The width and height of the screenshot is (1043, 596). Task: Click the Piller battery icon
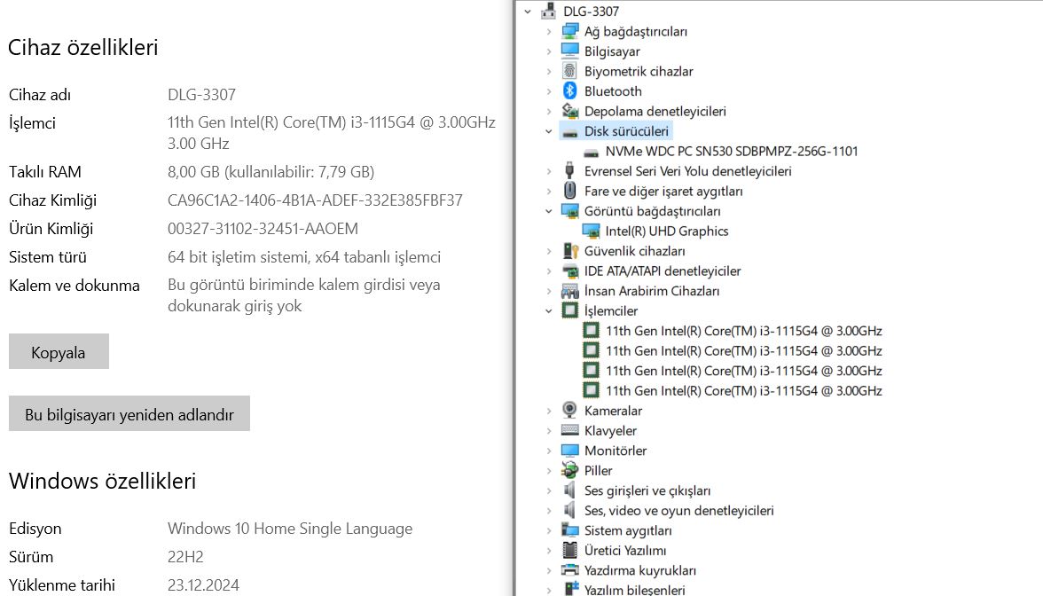pyautogui.click(x=570, y=470)
